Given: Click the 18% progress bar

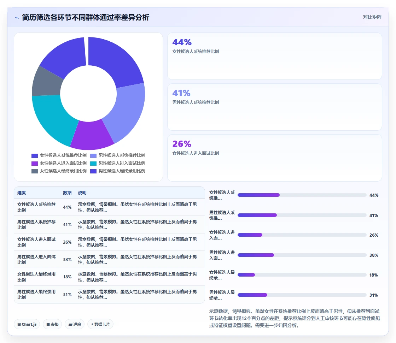Looking at the screenshot, I should [x=302, y=275].
